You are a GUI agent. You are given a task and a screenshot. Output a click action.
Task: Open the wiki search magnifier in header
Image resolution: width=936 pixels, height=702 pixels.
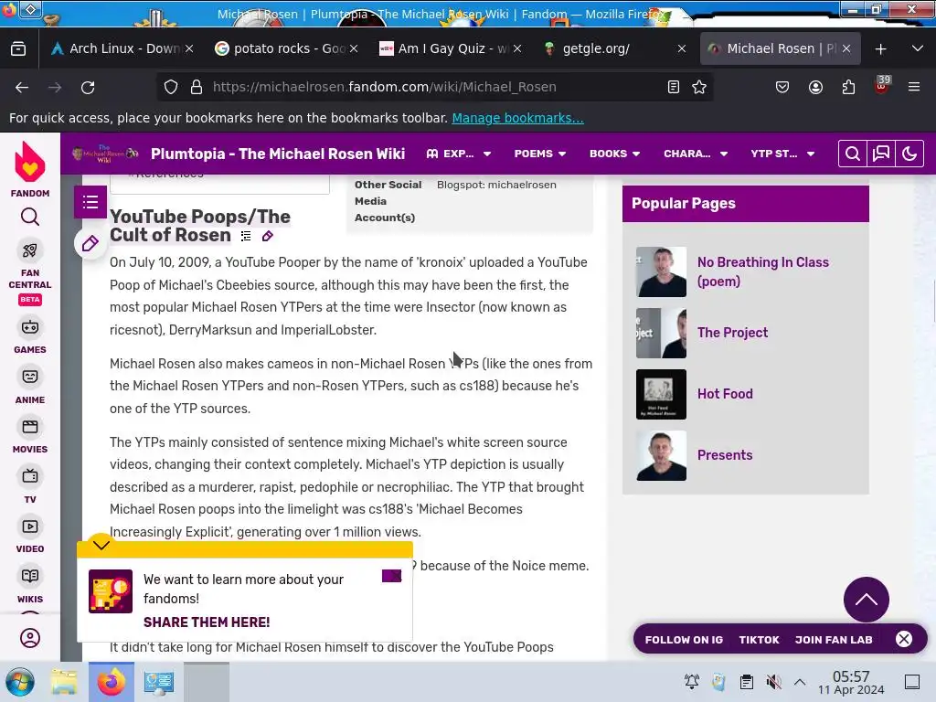pyautogui.click(x=853, y=154)
